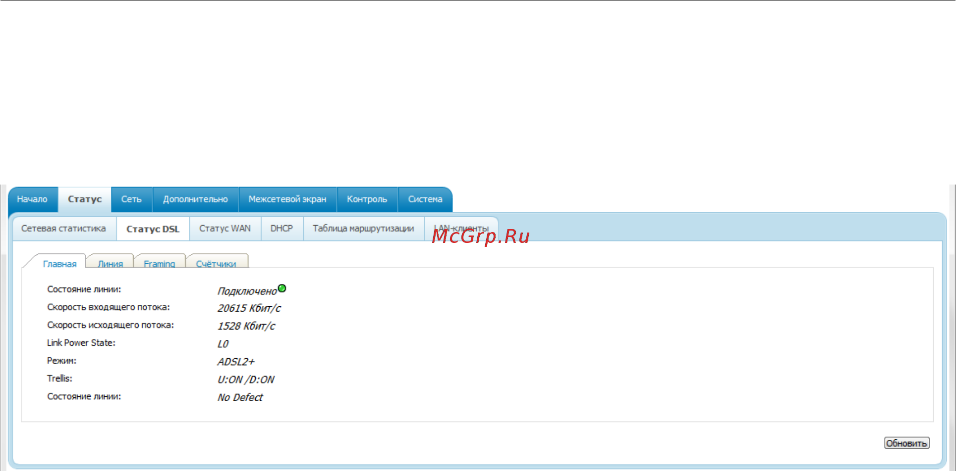Switch to the Контроль tab
956x471 pixels.
(367, 199)
